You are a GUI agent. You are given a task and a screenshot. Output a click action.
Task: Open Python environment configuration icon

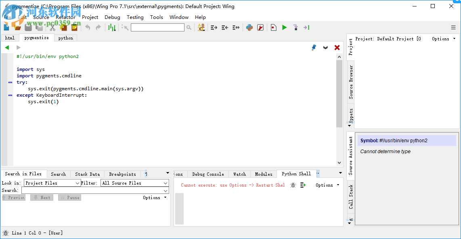pos(249,27)
